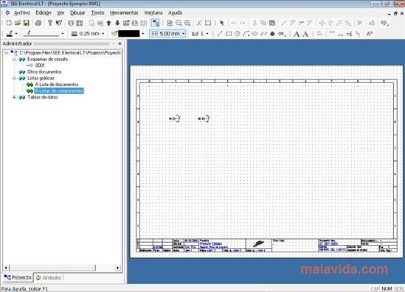405x292 pixels.
Task: Save the project via the floppy disk icon
Action: [27, 23]
